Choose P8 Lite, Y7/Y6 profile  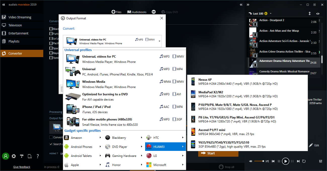pos(248,119)
